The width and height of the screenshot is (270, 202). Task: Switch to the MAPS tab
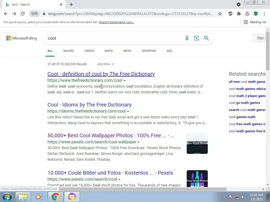pos(109,51)
